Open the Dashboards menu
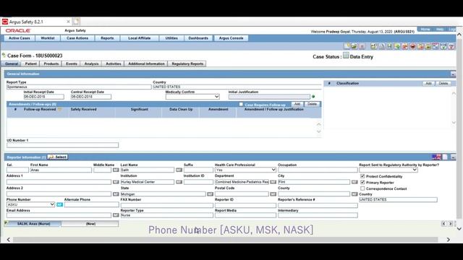 (x=198, y=38)
